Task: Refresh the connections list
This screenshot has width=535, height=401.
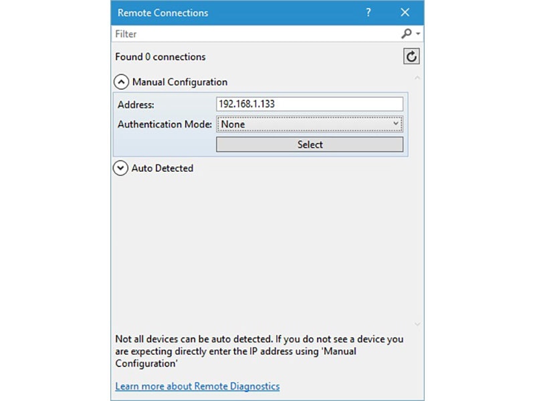Action: [411, 57]
